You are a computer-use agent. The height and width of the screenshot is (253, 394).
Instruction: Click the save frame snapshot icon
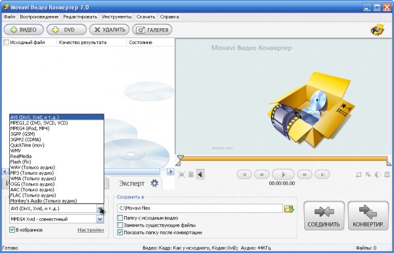387,175
